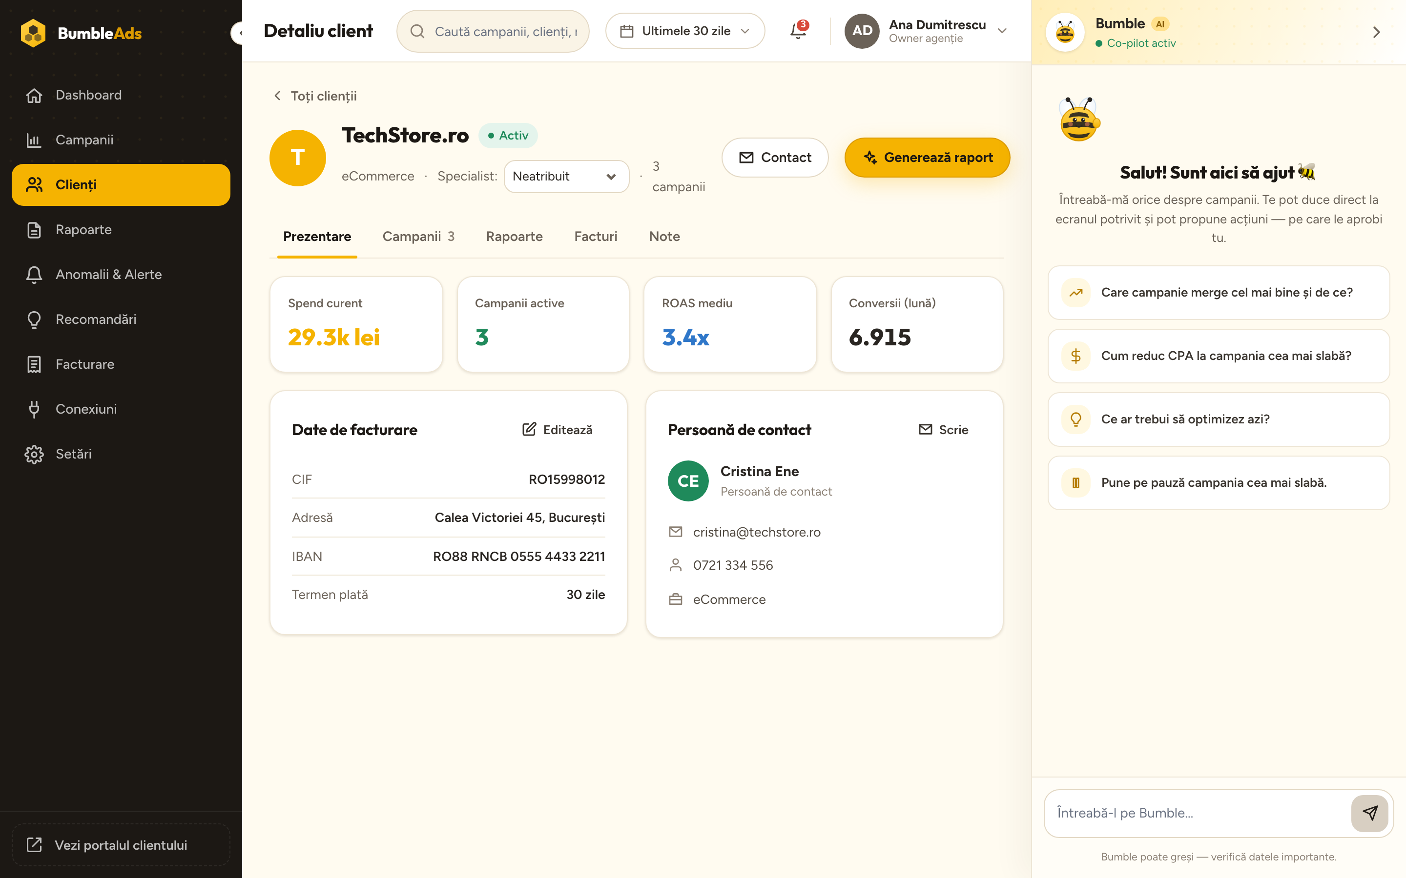This screenshot has width=1406, height=878.
Task: Select Clienți in the sidebar
Action: point(121,185)
